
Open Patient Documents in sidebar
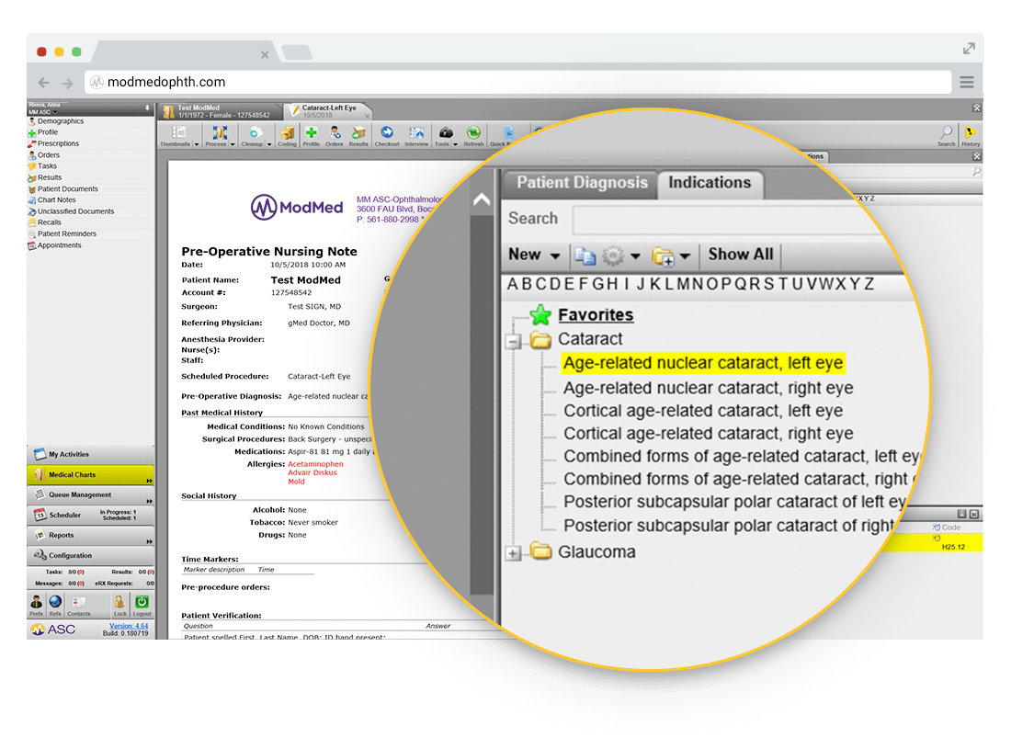[x=67, y=189]
